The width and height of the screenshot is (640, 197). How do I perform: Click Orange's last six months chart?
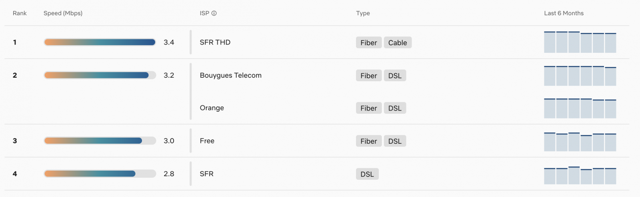click(580, 108)
